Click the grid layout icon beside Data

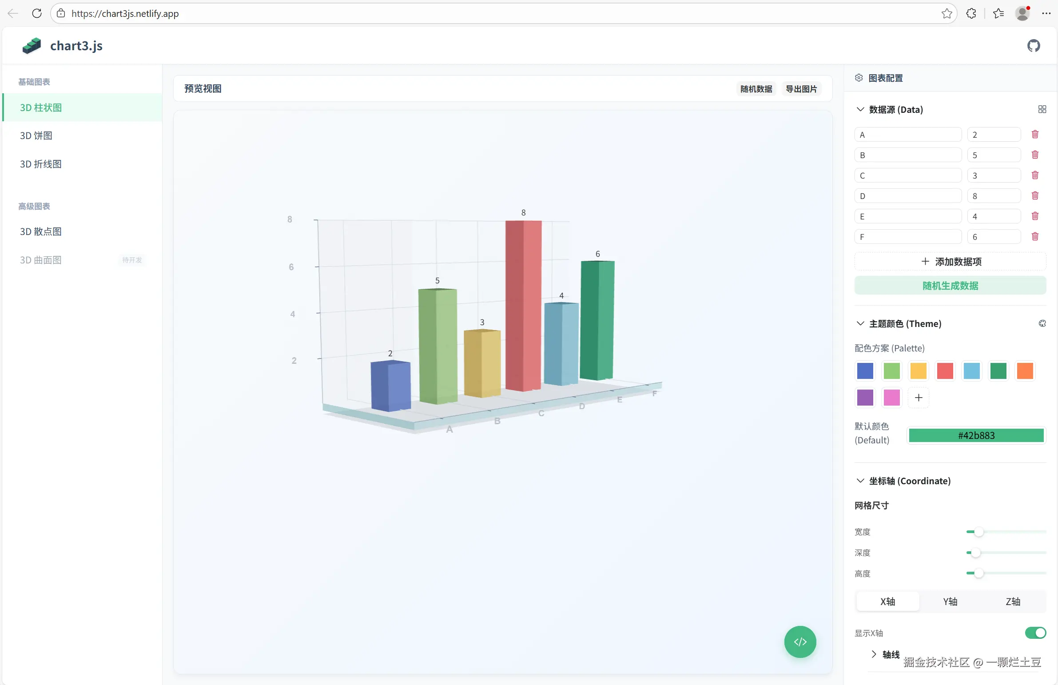click(1042, 109)
